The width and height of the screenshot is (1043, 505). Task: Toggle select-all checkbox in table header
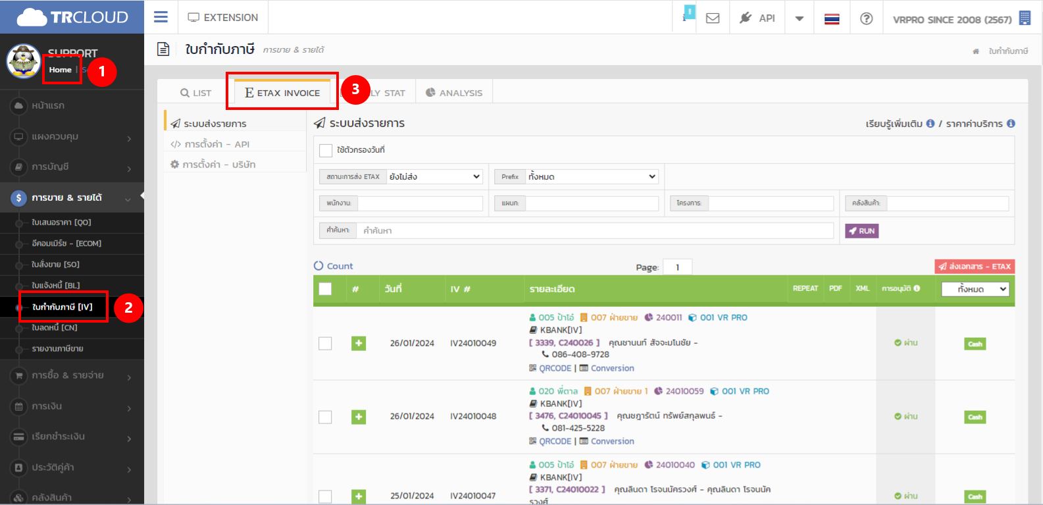(325, 288)
